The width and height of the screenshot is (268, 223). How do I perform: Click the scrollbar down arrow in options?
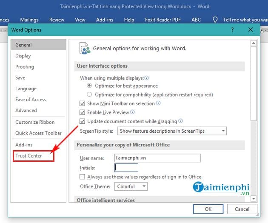pyautogui.click(x=254, y=198)
